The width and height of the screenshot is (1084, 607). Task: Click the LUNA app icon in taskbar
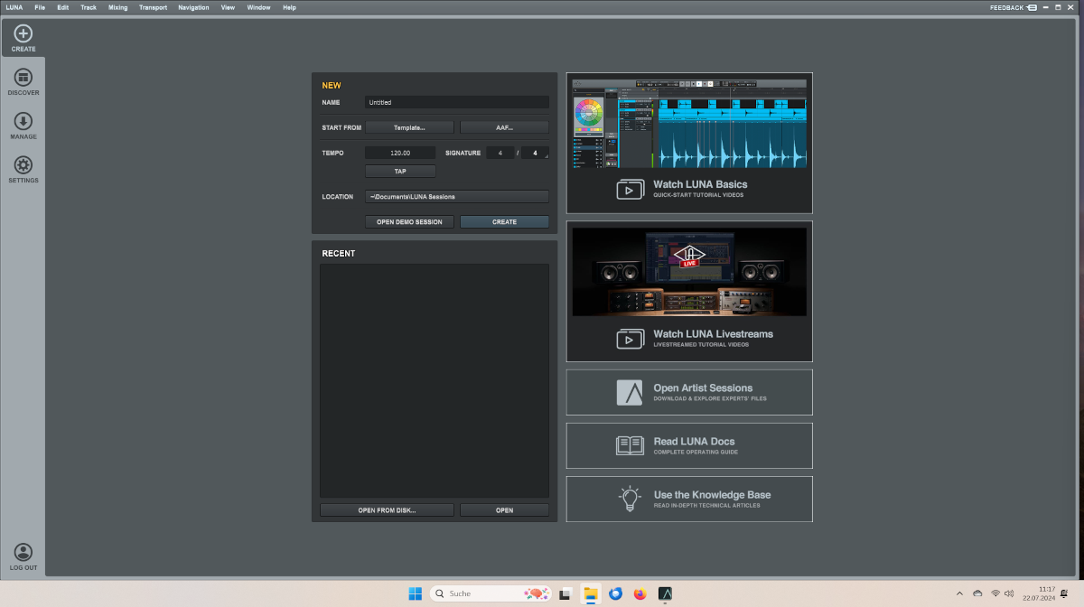tap(665, 593)
